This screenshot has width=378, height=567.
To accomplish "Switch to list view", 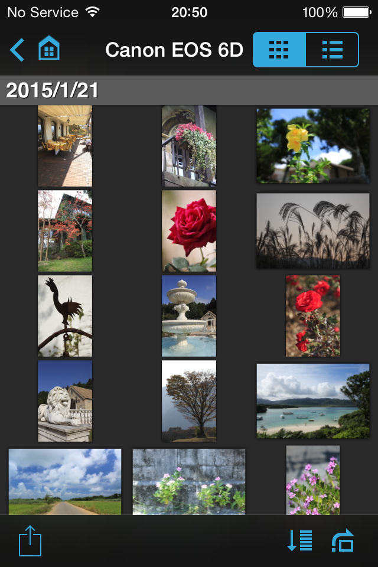I will tap(332, 50).
